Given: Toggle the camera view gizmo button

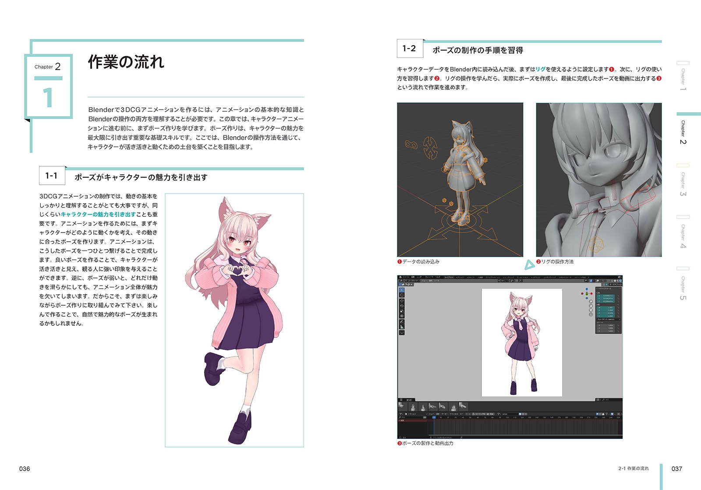Looking at the screenshot, I should (591, 310).
